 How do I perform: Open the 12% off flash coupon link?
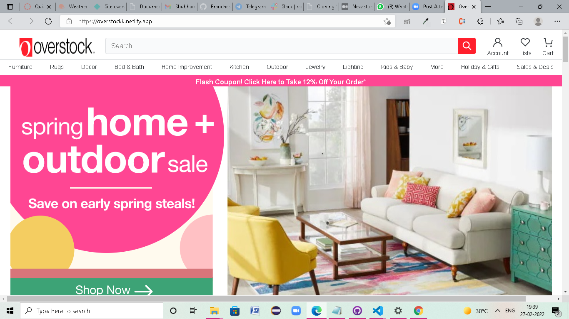280,82
